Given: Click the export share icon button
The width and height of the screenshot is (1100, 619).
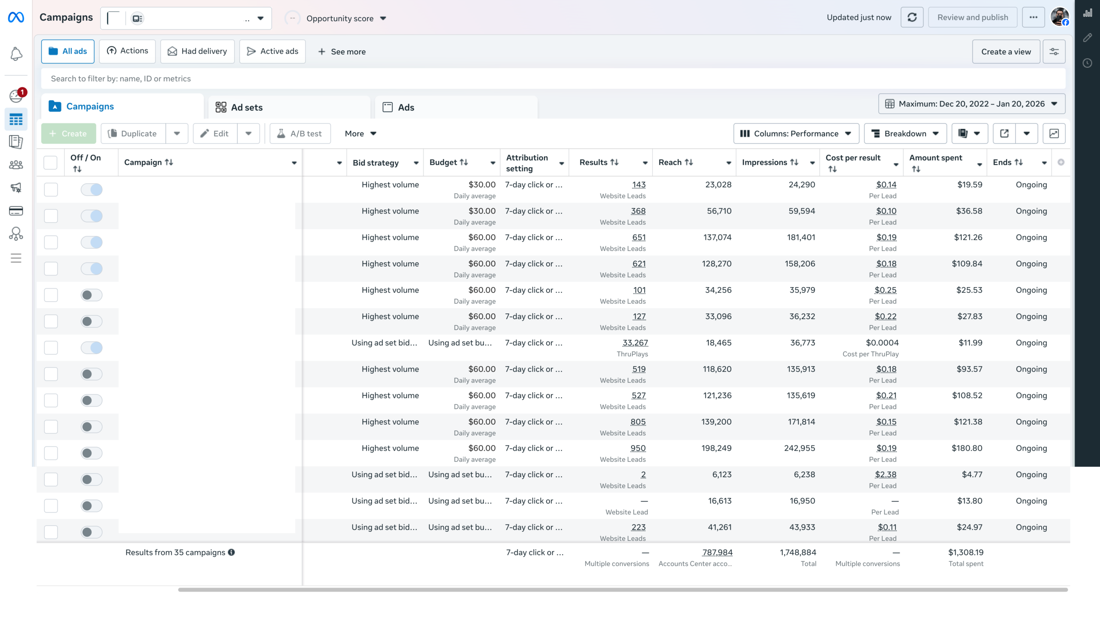Looking at the screenshot, I should tap(1004, 134).
